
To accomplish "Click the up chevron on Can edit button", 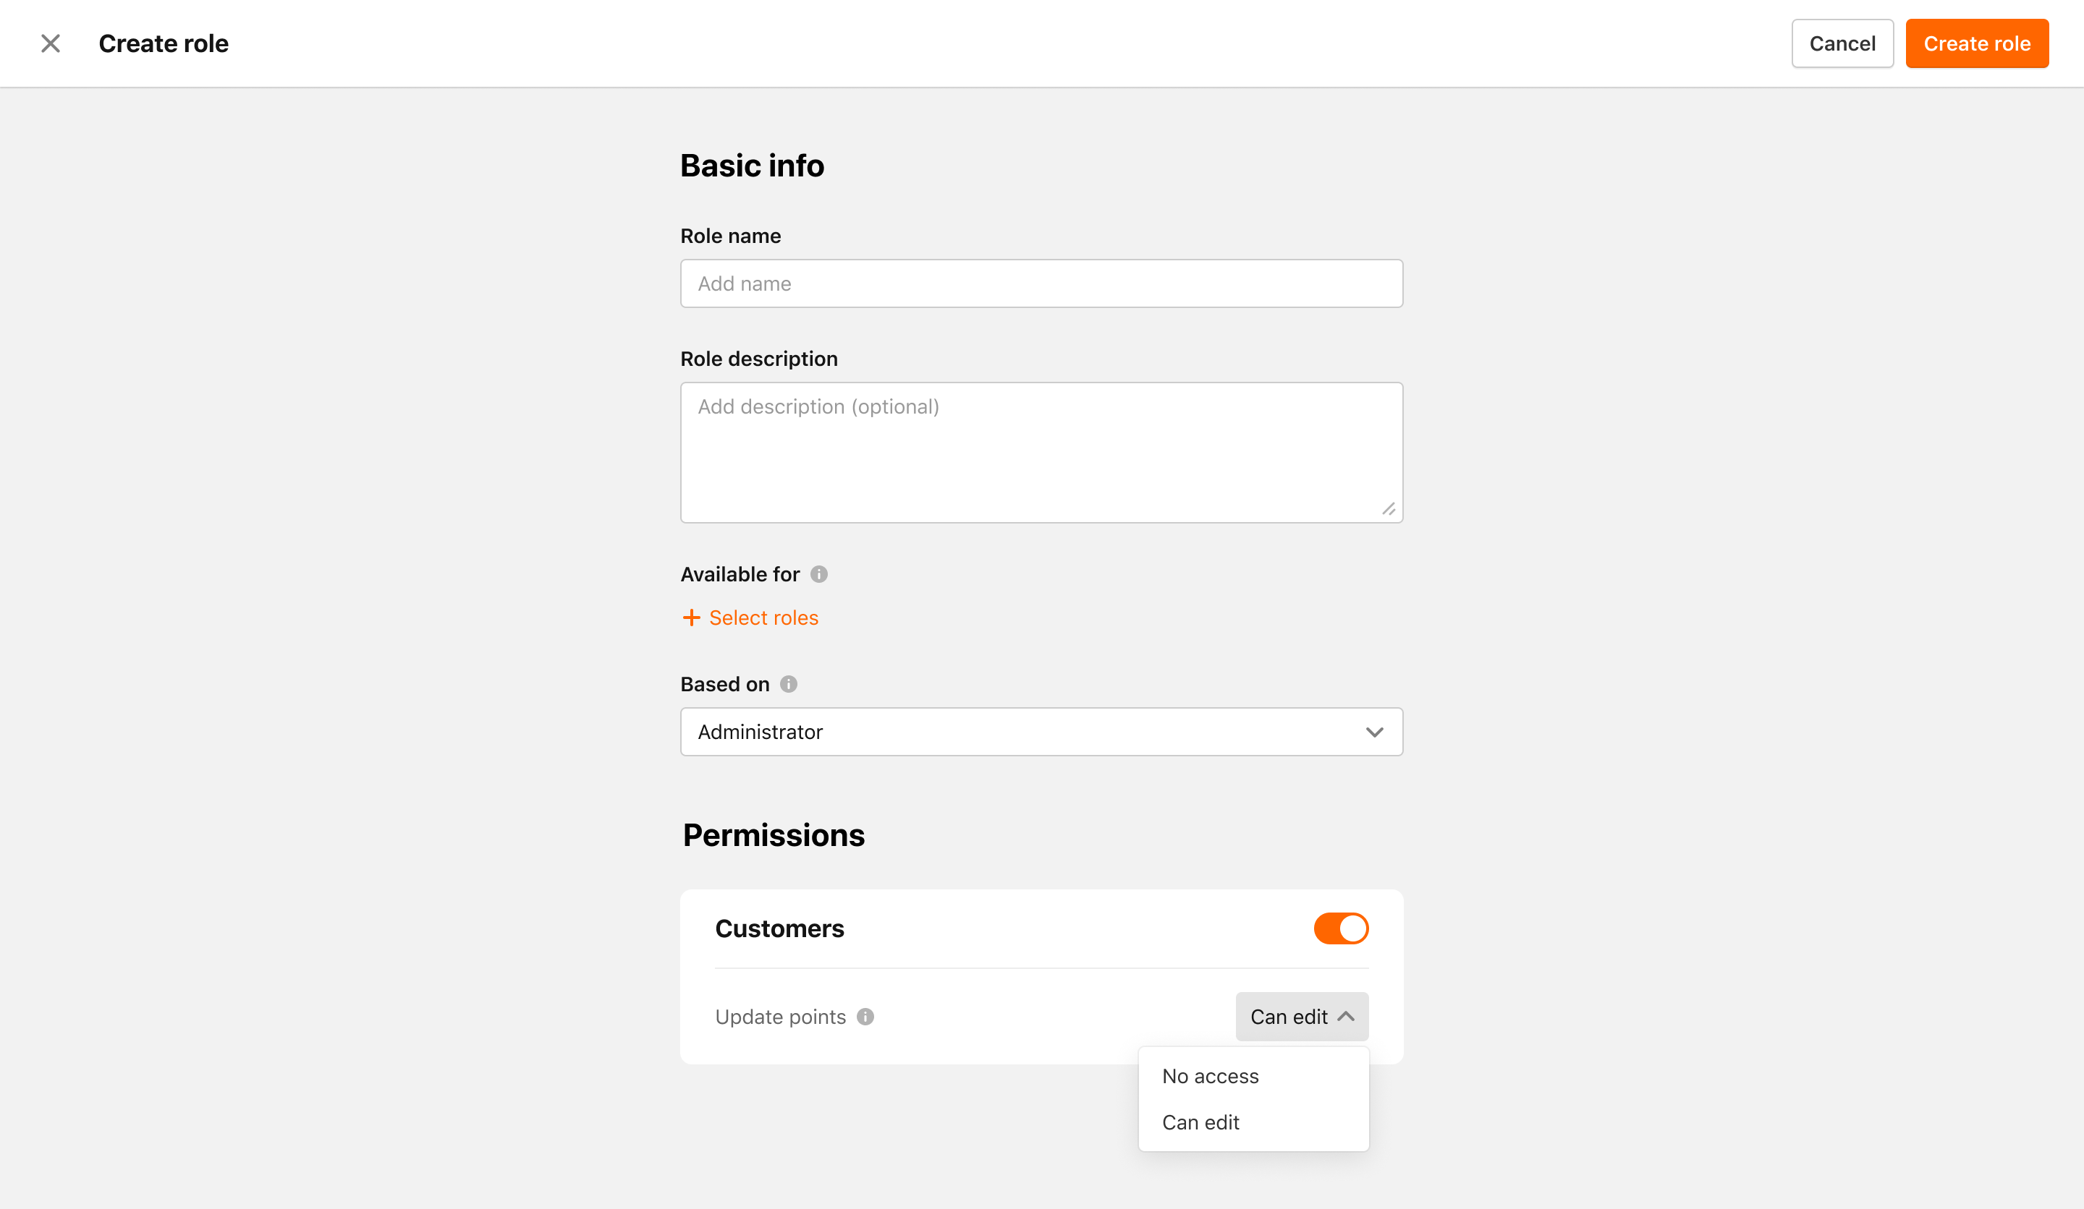I will pos(1345,1017).
